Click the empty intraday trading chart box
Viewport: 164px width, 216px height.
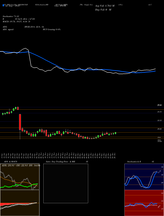66,183
